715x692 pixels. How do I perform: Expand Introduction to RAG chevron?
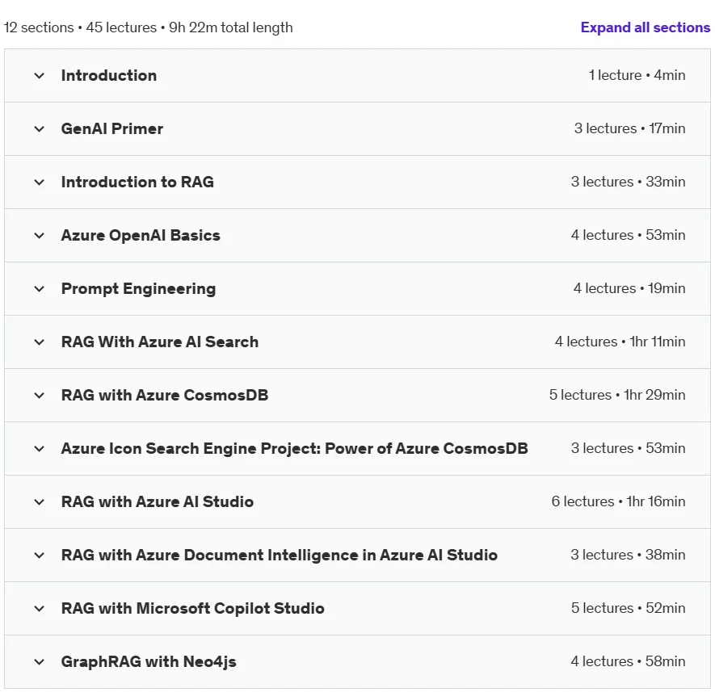[x=40, y=182]
